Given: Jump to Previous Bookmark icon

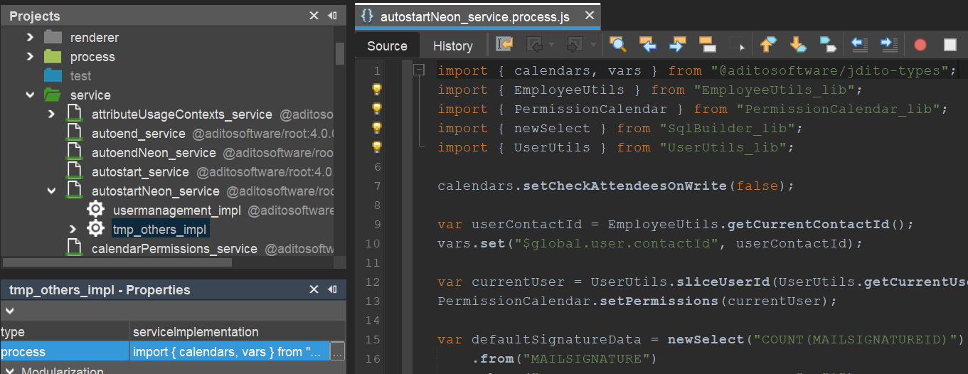Looking at the screenshot, I should click(767, 45).
